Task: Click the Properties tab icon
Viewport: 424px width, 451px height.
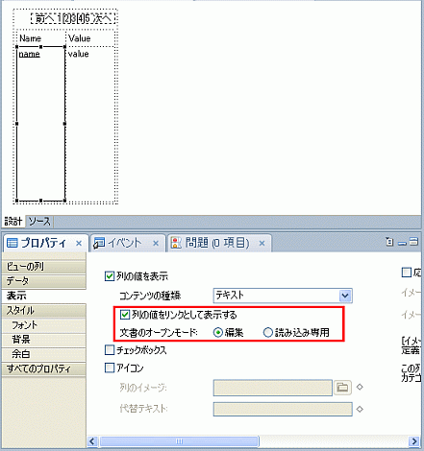Action: [x=12, y=244]
